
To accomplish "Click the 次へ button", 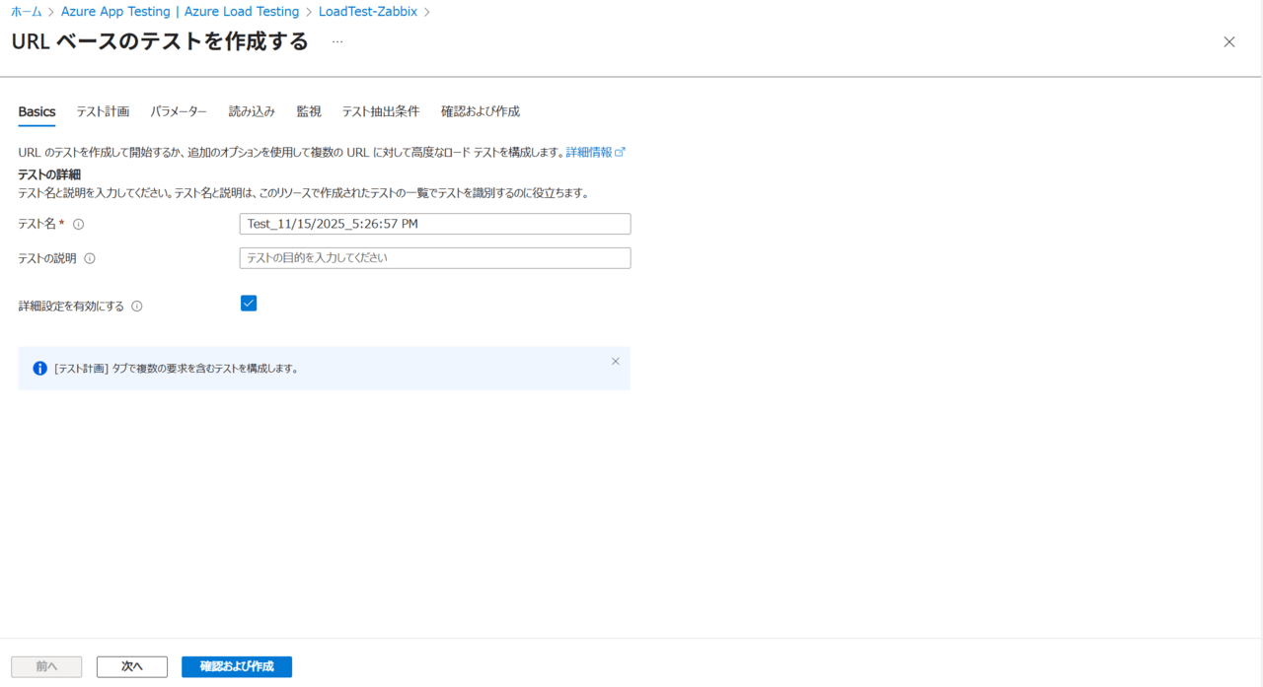I will pos(132,667).
